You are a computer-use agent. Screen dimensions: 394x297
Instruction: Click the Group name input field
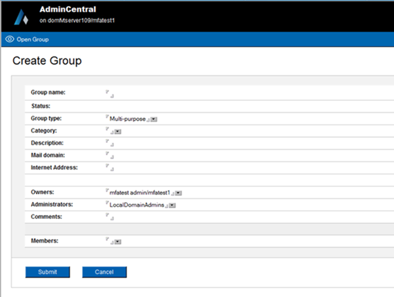(110, 93)
